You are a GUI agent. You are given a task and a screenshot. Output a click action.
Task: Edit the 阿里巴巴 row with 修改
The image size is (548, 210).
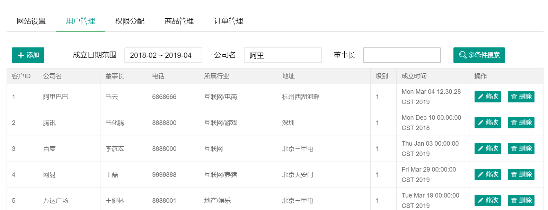click(488, 97)
